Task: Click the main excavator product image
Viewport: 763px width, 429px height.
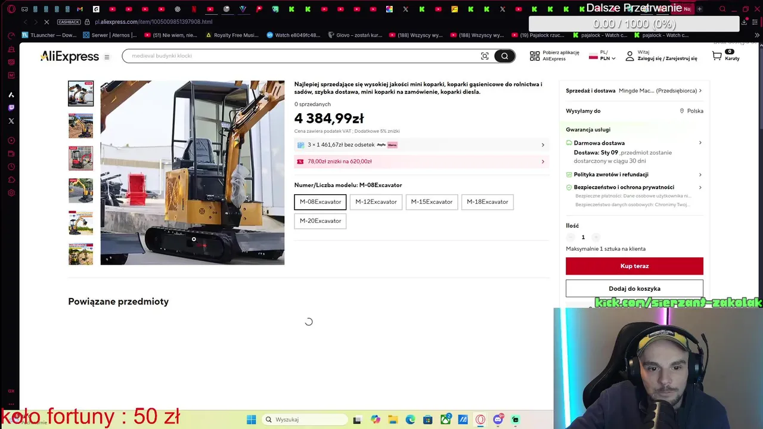Action: click(x=193, y=173)
